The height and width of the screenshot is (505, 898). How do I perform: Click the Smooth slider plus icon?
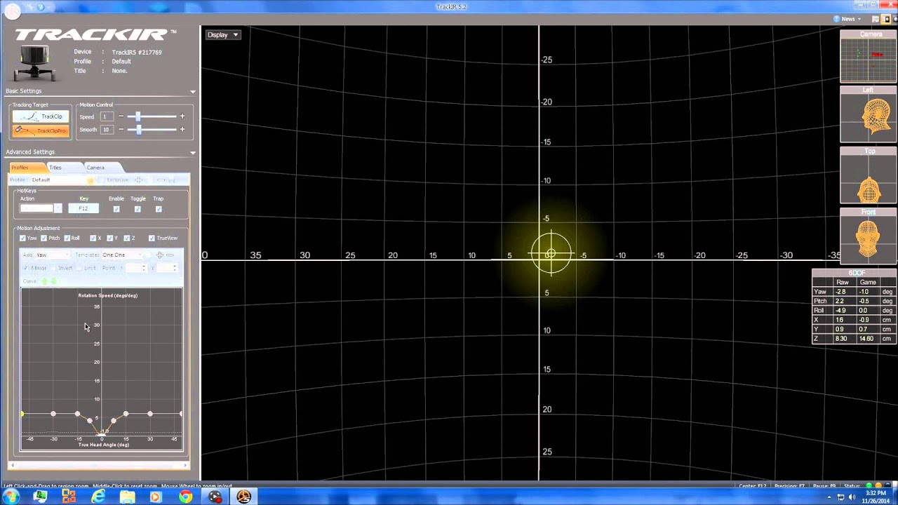[182, 130]
